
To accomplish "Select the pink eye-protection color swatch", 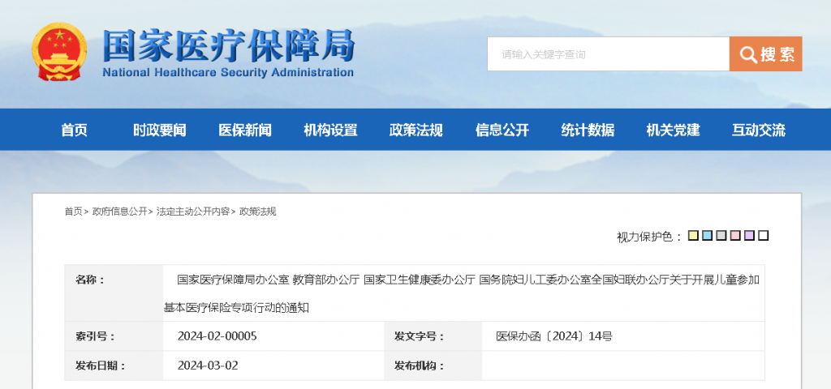I will (x=735, y=236).
